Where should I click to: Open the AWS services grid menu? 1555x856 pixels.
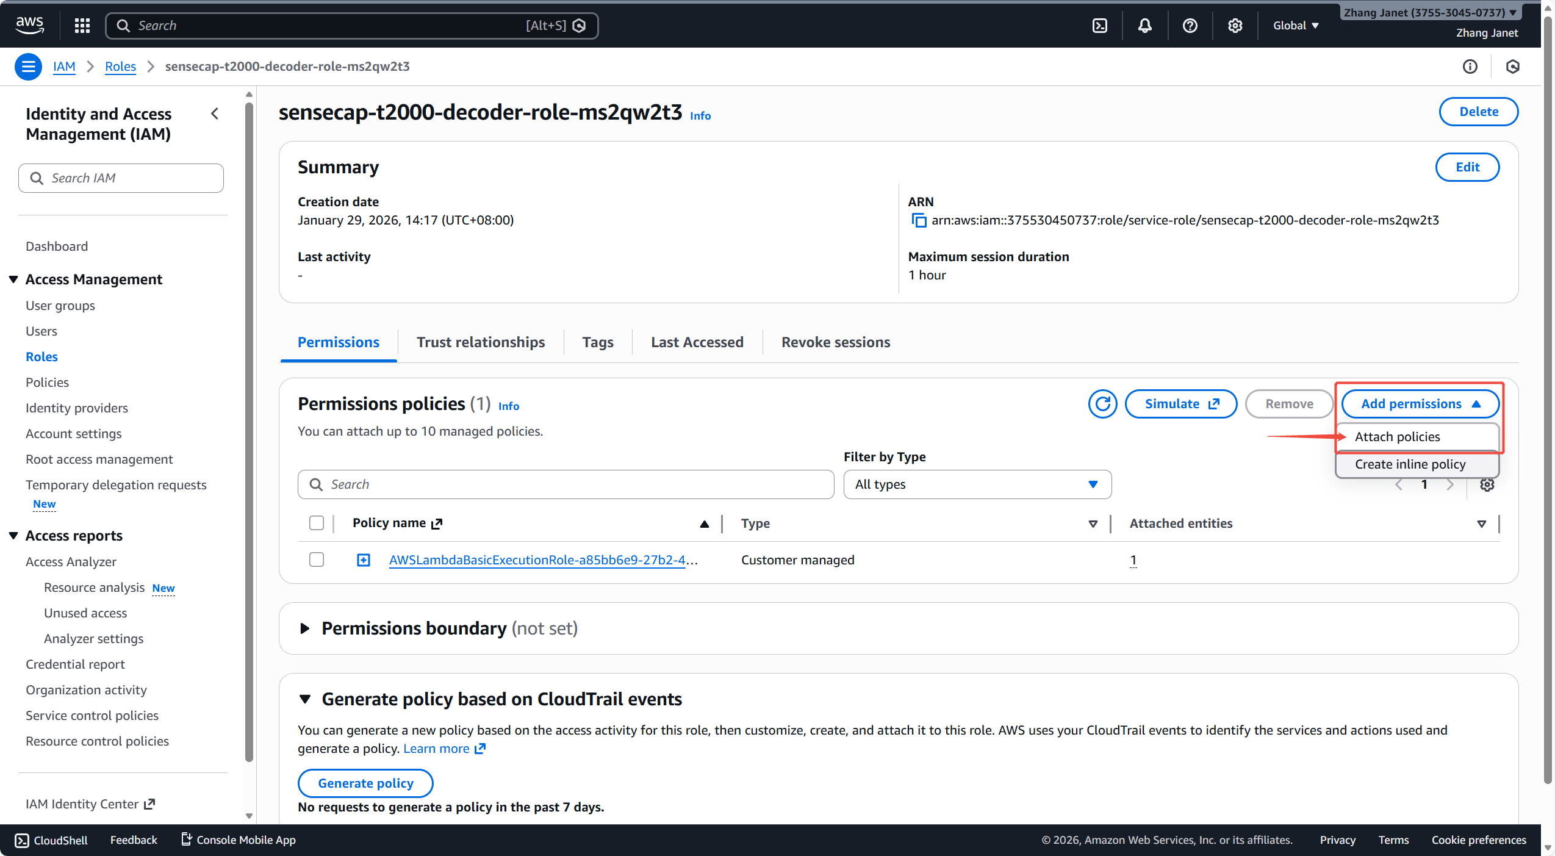82,26
